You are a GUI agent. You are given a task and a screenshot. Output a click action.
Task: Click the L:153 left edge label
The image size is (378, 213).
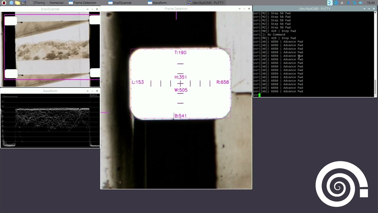coord(138,82)
